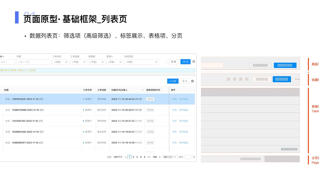
Task: Click timestamp 2023-11-10 20:30:01
Action: 123,110
